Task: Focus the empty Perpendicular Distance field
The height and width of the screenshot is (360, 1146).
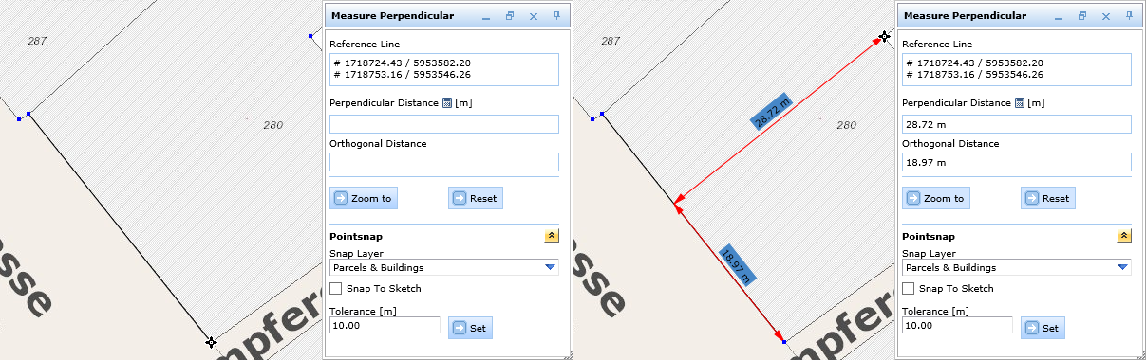Action: [x=444, y=124]
